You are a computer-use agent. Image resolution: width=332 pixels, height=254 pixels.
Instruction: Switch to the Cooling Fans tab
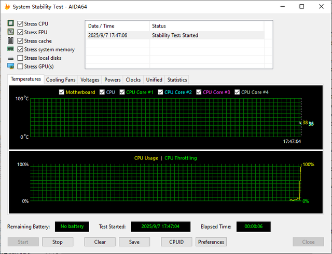click(61, 79)
